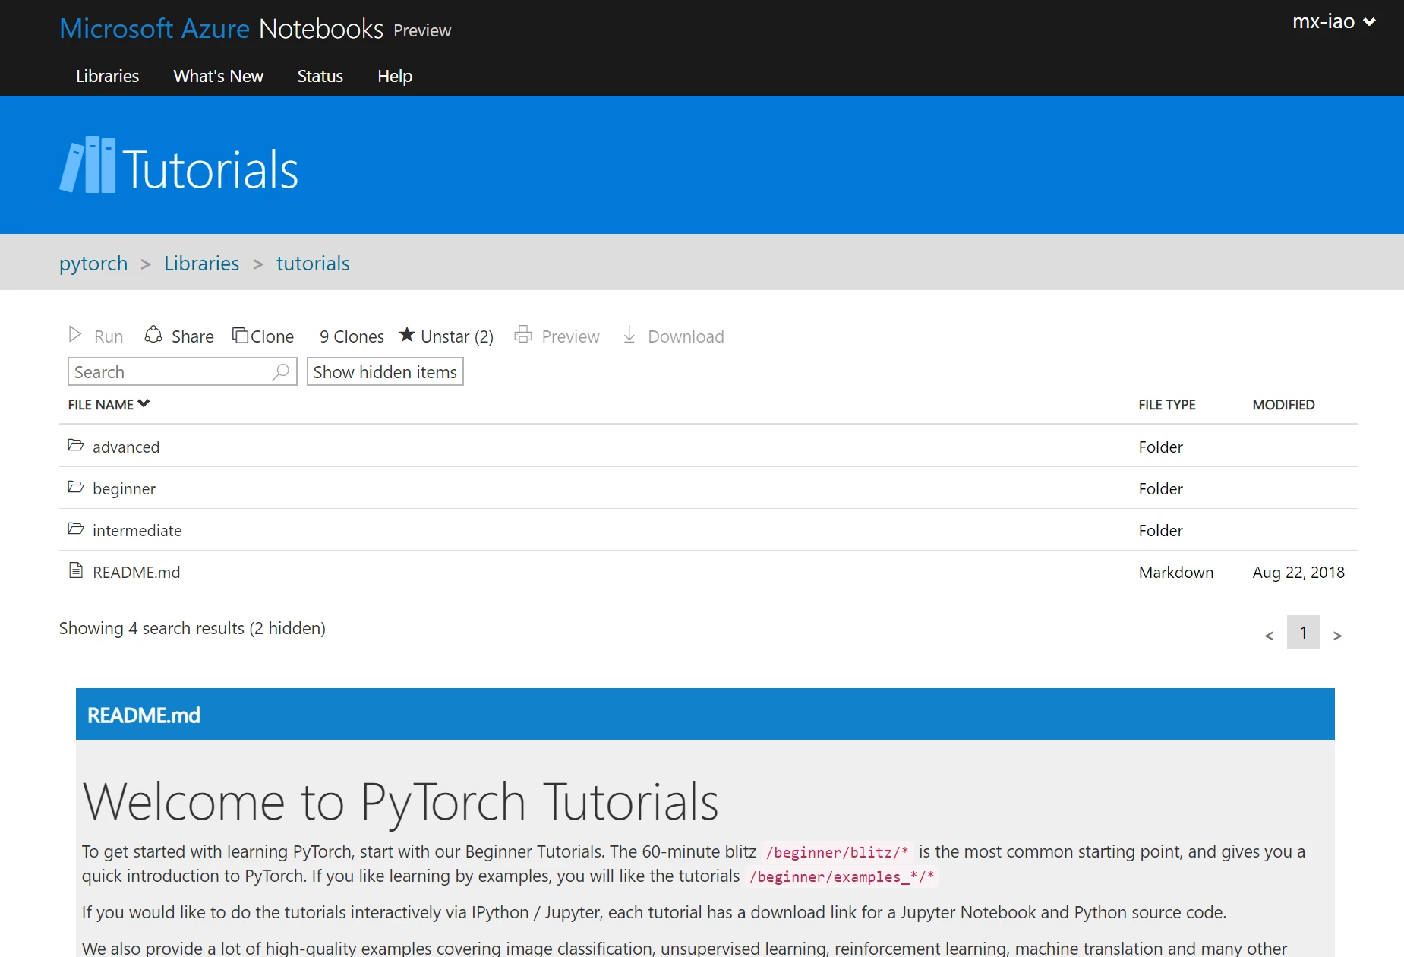Click the Download arrow icon
This screenshot has height=957, width=1404.
point(629,334)
